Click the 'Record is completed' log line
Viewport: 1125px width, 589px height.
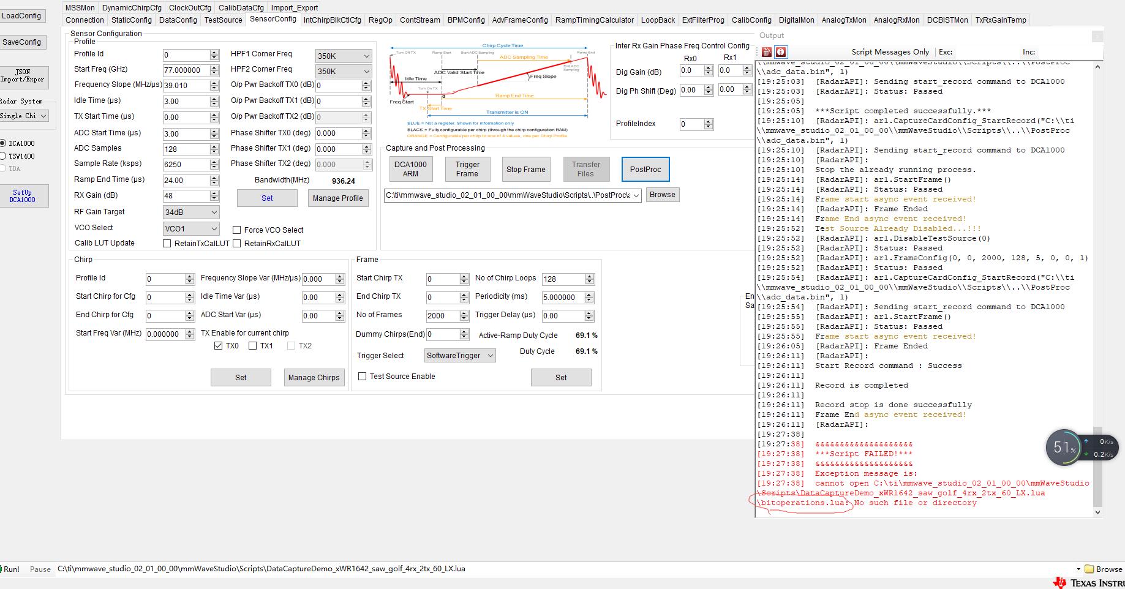click(x=861, y=385)
